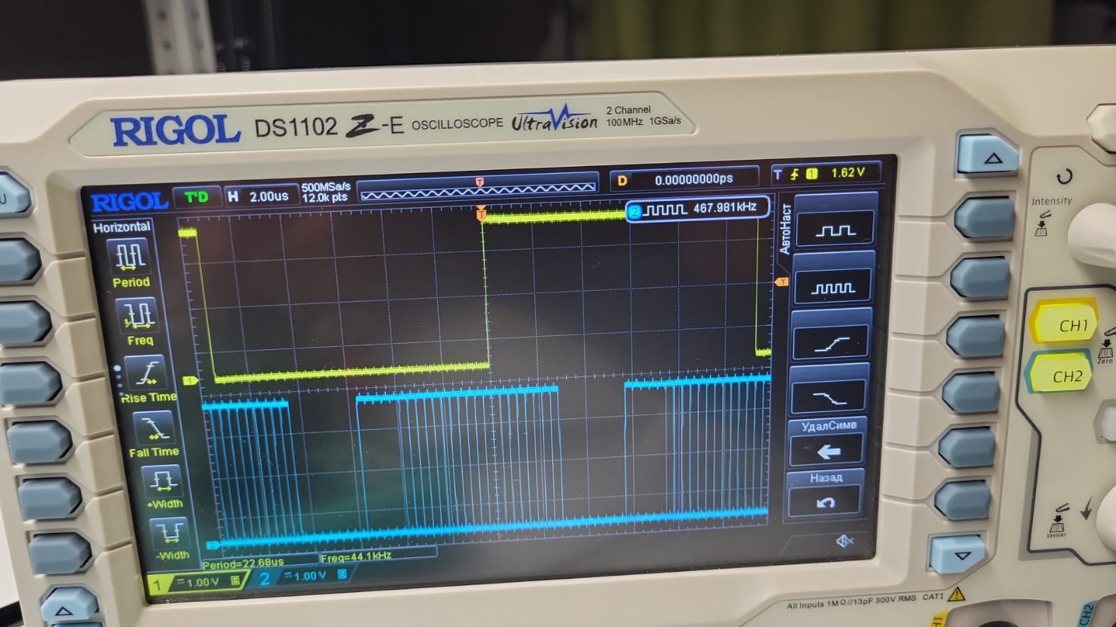Image resolution: width=1116 pixels, height=627 pixels.
Task: Click the 467.981kHz frequency counter box
Action: pyautogui.click(x=698, y=209)
